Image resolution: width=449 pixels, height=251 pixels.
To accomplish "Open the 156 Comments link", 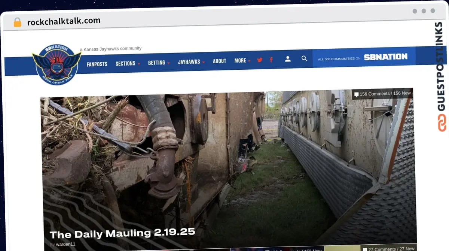I will (x=382, y=94).
